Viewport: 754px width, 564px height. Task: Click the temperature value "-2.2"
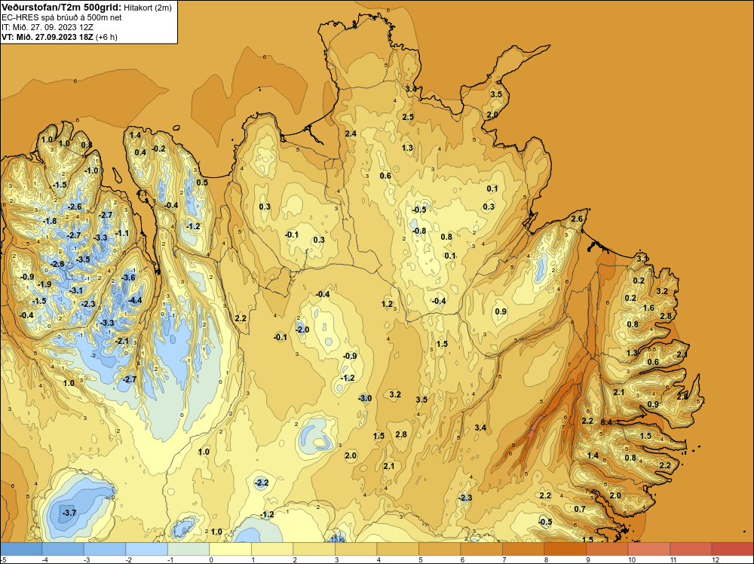coord(261,483)
